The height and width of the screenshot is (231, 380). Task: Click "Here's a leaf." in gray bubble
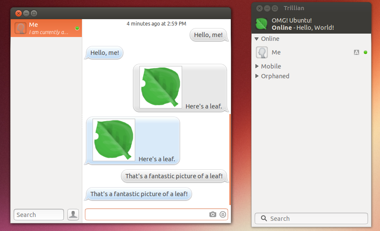pos(203,106)
